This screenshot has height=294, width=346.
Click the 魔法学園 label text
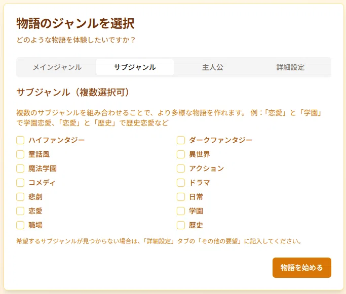coord(43,169)
